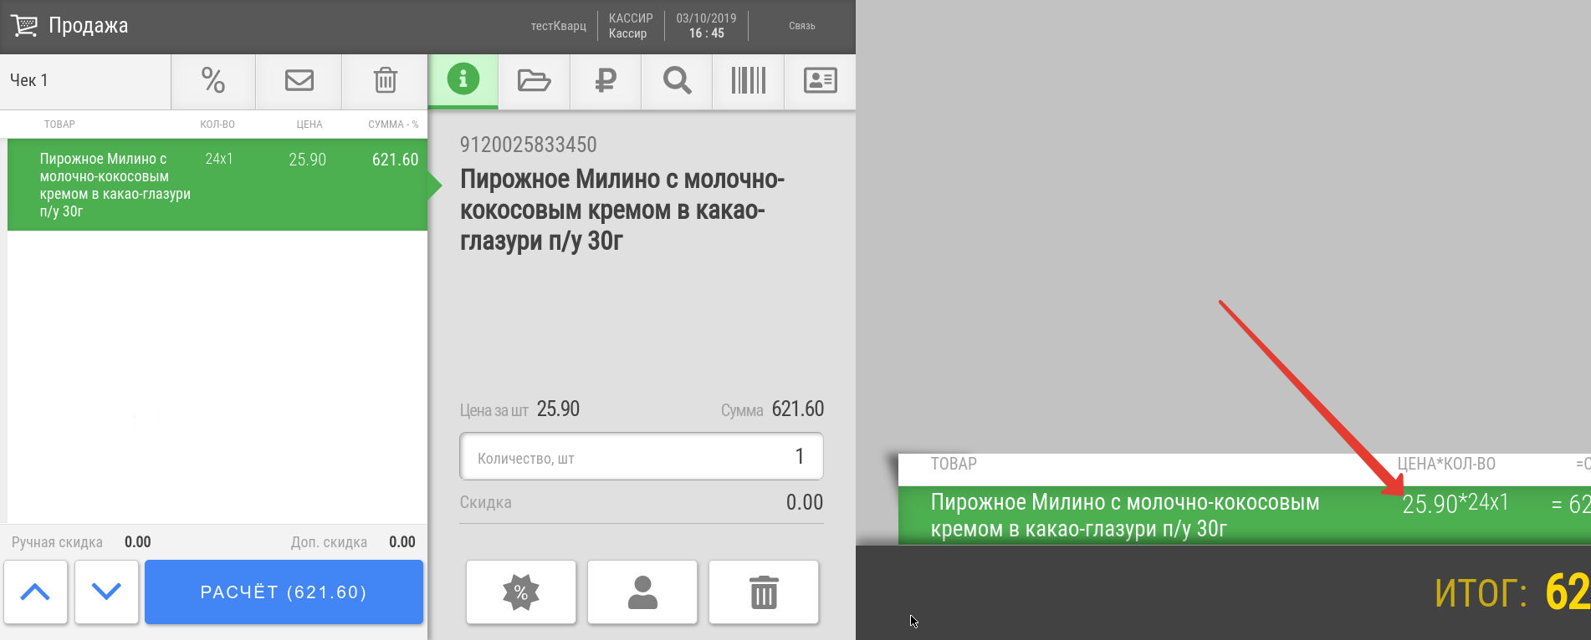Select the green product info tab
The height and width of the screenshot is (640, 1591).
coord(463,80)
